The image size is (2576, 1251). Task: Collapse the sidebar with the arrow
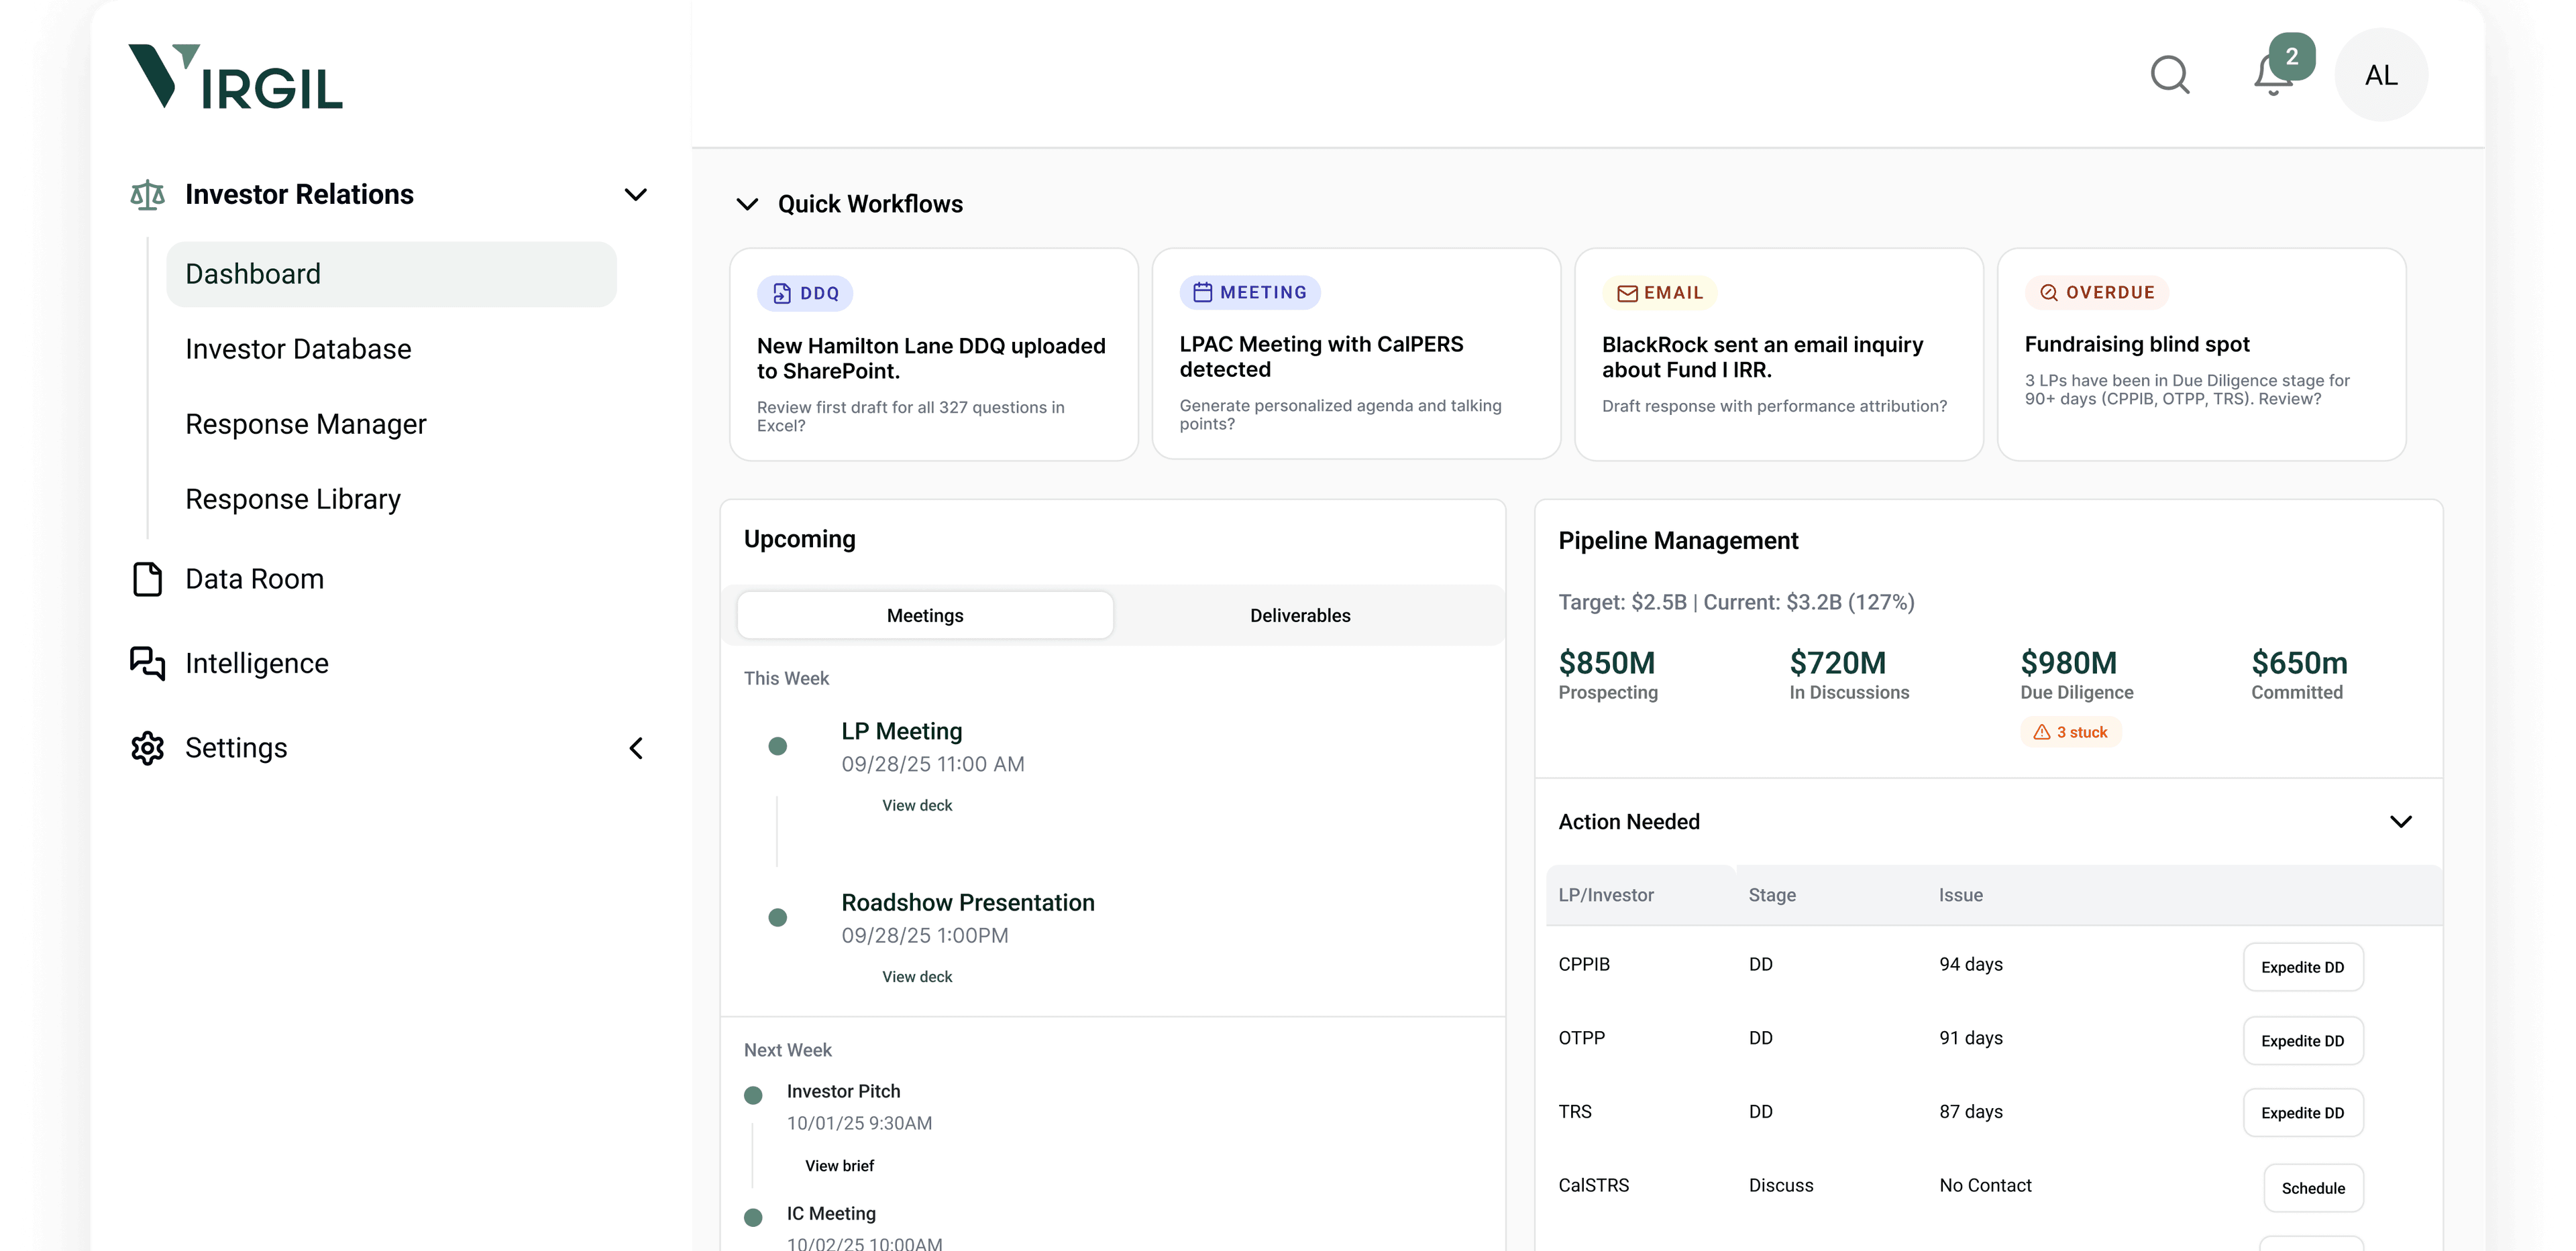pyautogui.click(x=636, y=748)
